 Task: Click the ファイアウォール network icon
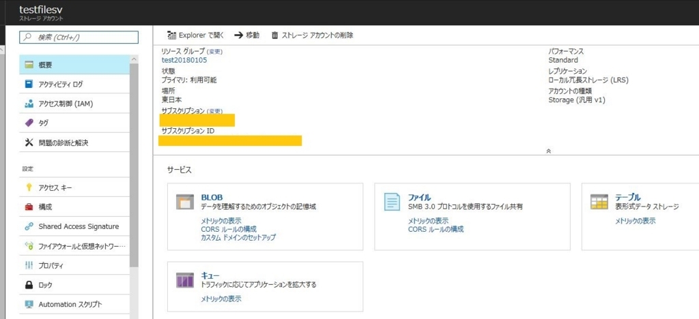[29, 246]
